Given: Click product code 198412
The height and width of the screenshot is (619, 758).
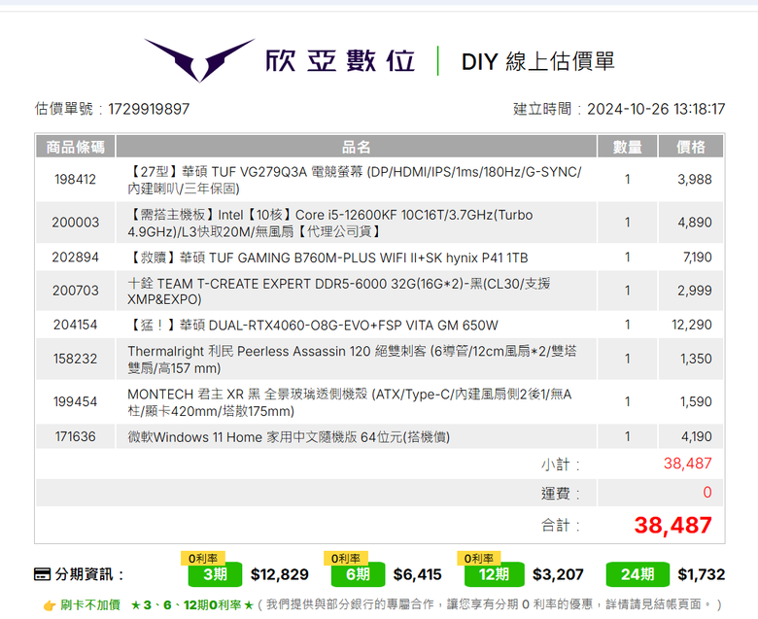Looking at the screenshot, I should tap(76, 179).
